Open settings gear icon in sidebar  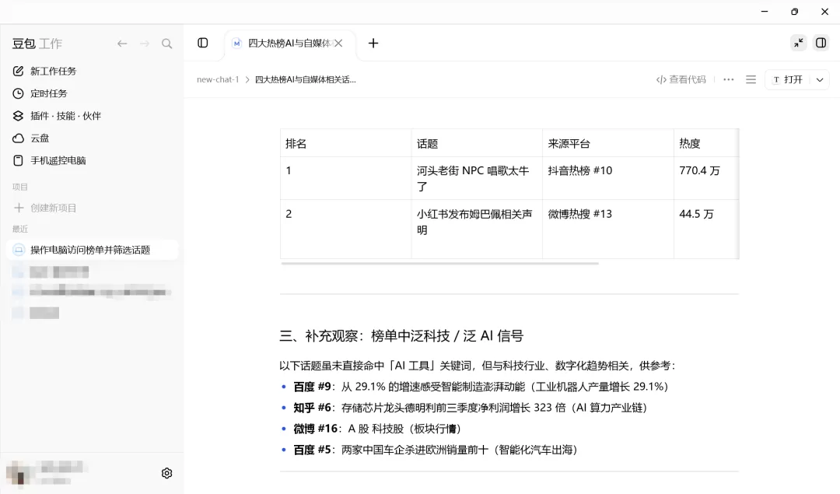(166, 474)
